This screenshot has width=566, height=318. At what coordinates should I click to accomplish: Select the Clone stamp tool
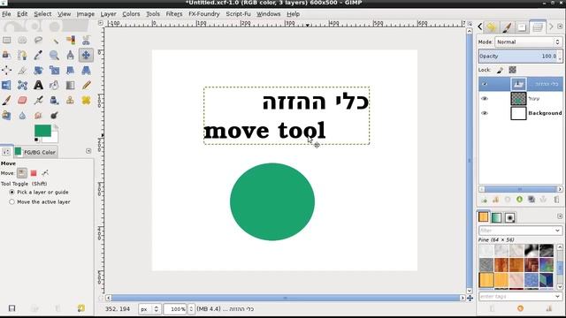[70, 100]
